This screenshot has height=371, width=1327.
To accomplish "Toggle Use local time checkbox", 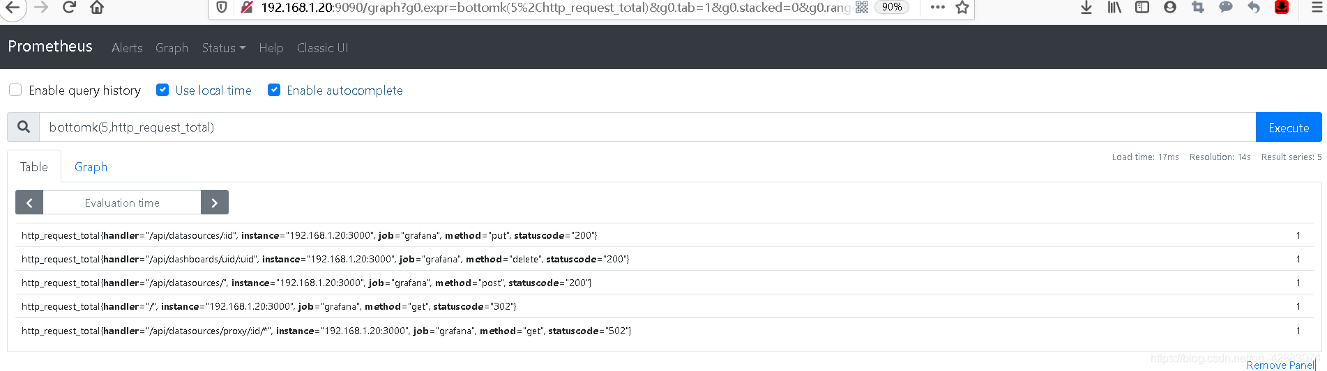I will (x=162, y=90).
